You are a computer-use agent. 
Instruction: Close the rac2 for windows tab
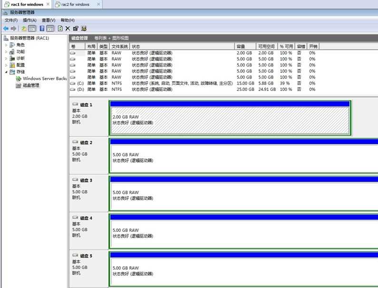pos(98,4)
